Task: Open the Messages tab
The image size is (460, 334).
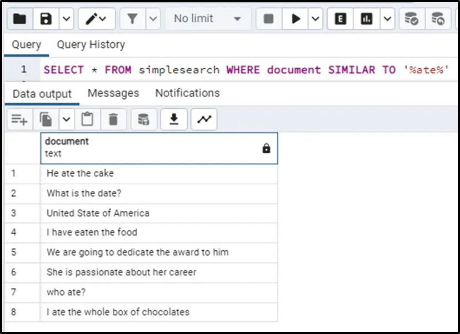Action: point(113,93)
